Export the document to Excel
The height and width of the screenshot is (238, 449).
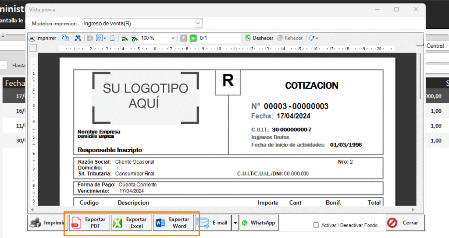[131, 223]
